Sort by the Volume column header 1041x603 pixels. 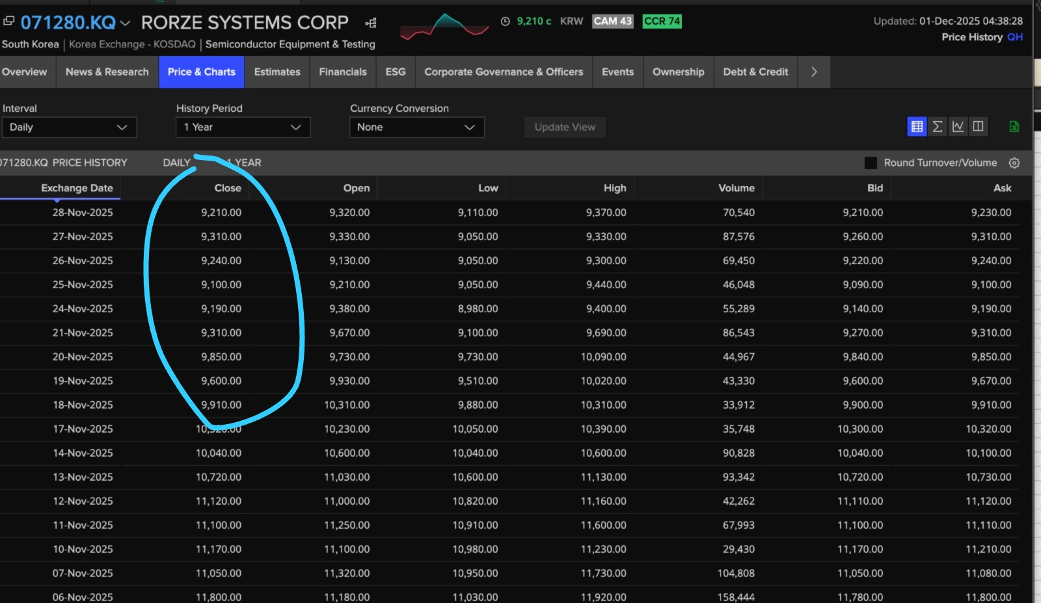click(737, 188)
